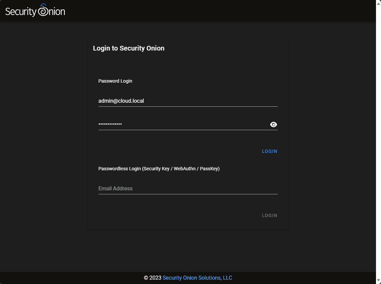Click the "Login to Security Onion" heading
The image size is (381, 284).
[x=129, y=48]
